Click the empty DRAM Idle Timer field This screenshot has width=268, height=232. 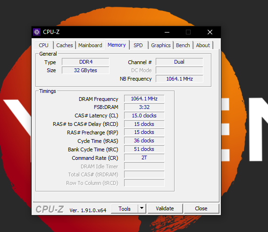[144, 166]
